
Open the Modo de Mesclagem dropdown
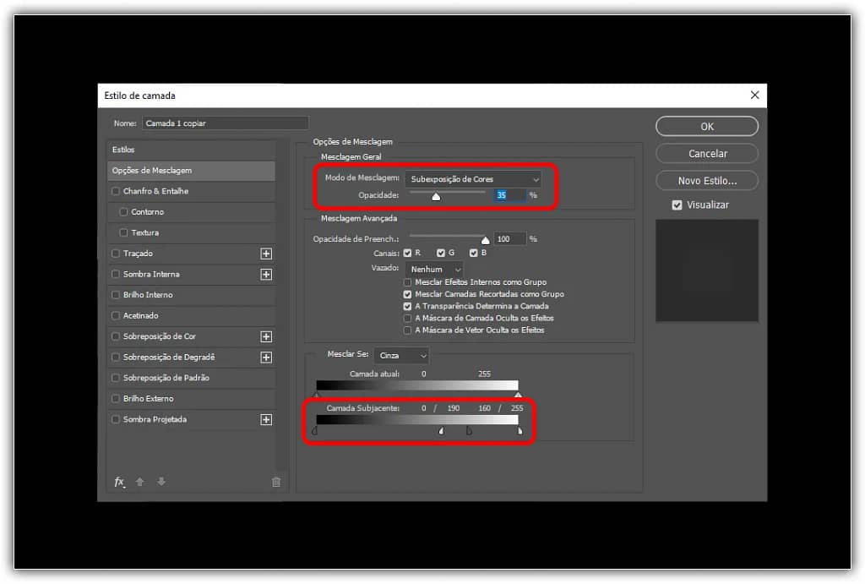point(473,179)
